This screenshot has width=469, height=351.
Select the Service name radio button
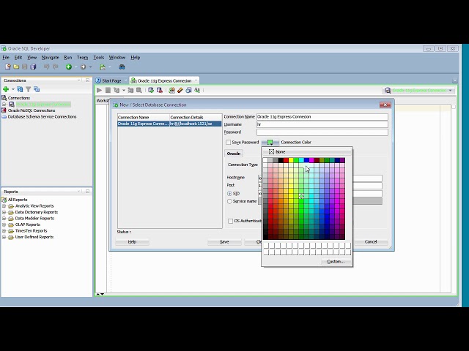(x=229, y=202)
